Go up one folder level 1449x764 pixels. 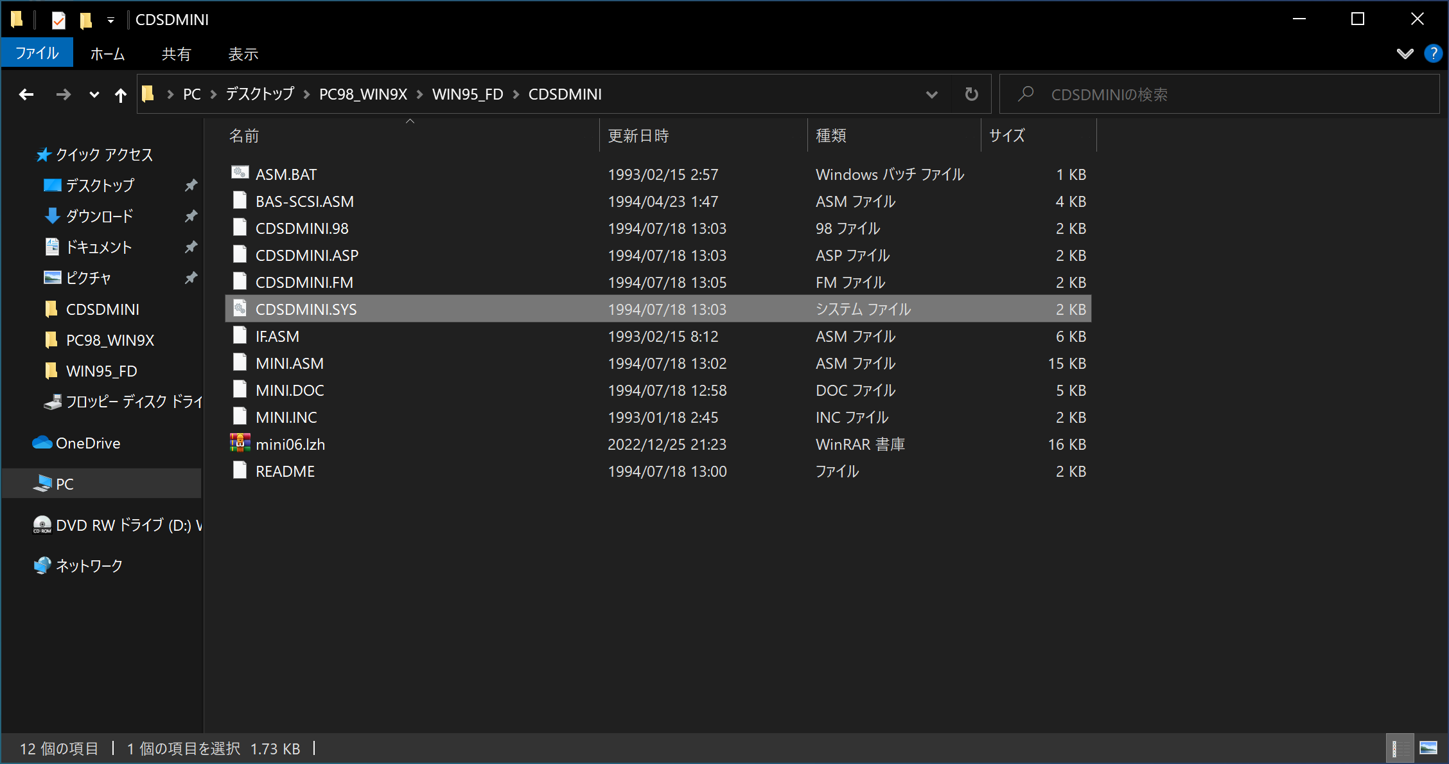(120, 95)
